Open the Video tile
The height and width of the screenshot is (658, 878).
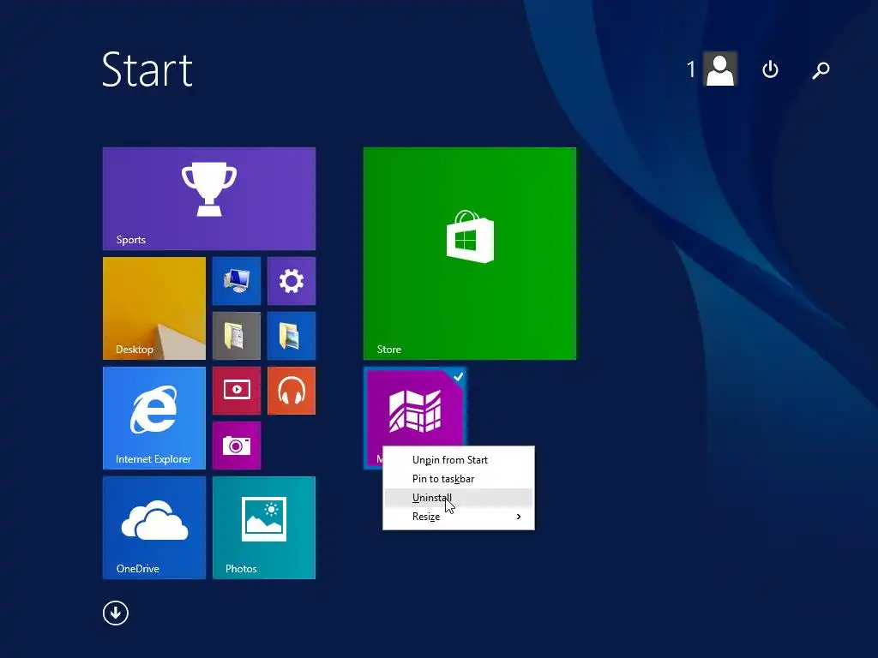[x=237, y=391]
